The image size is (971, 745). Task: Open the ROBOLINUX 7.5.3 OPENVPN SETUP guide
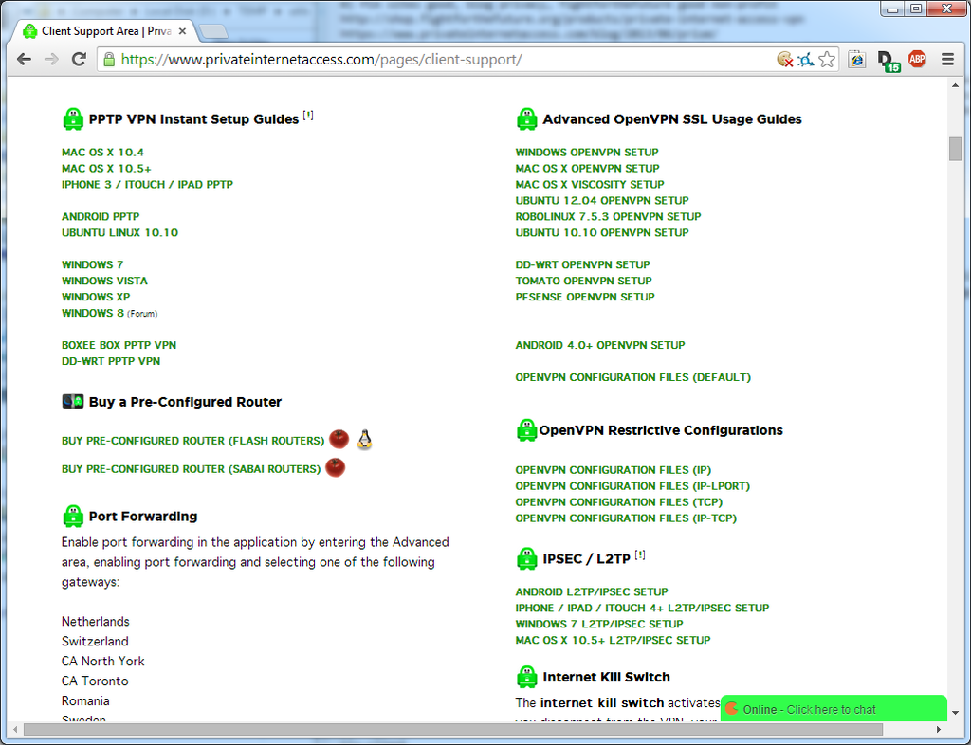(x=608, y=216)
